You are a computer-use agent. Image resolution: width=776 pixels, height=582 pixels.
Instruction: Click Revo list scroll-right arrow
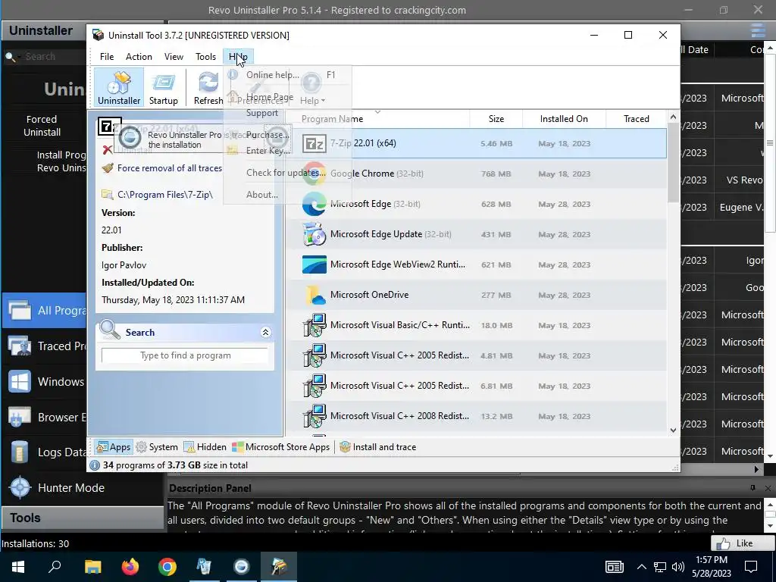[756, 468]
